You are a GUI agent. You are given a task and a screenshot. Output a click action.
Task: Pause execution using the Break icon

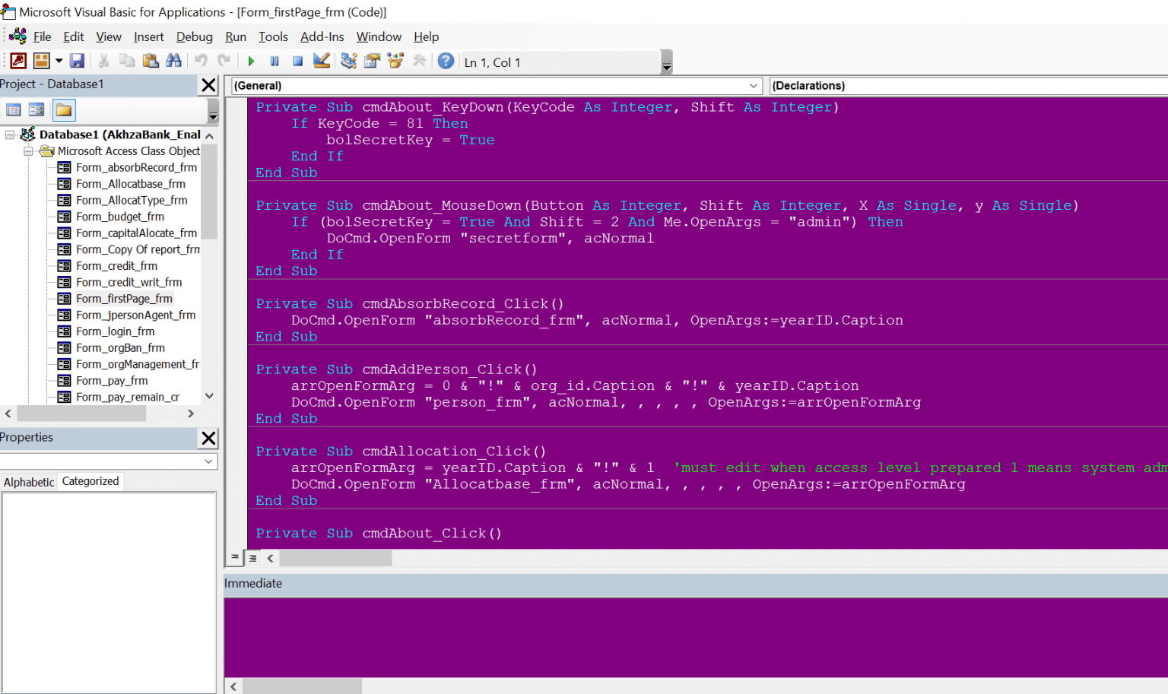273,61
